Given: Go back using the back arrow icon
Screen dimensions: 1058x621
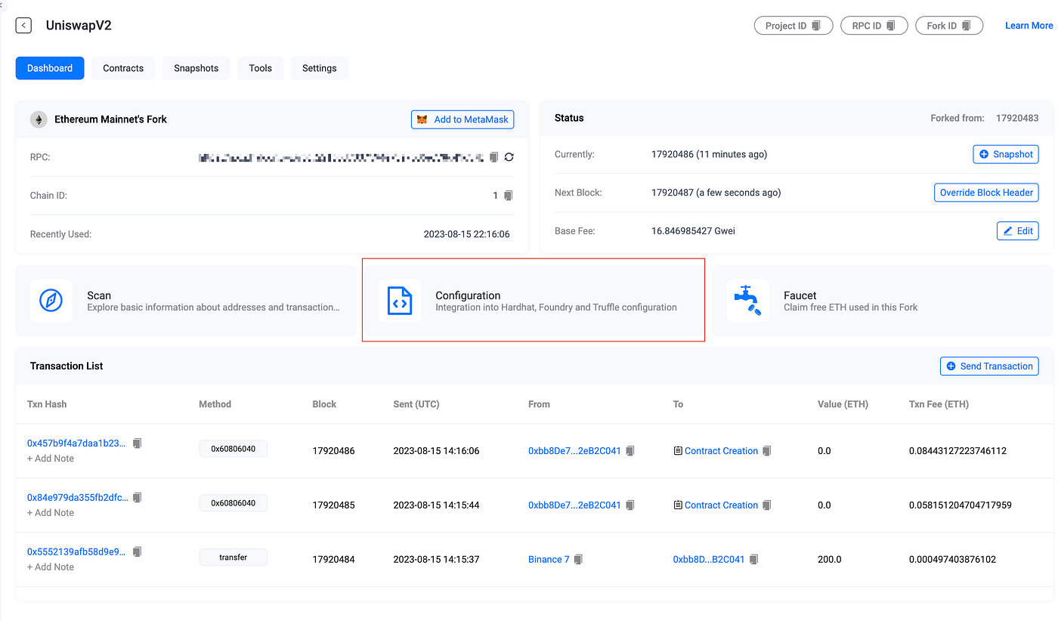Looking at the screenshot, I should tap(24, 26).
